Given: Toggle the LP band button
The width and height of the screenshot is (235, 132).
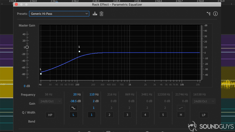Looking at the screenshot, I should [x=203, y=115].
